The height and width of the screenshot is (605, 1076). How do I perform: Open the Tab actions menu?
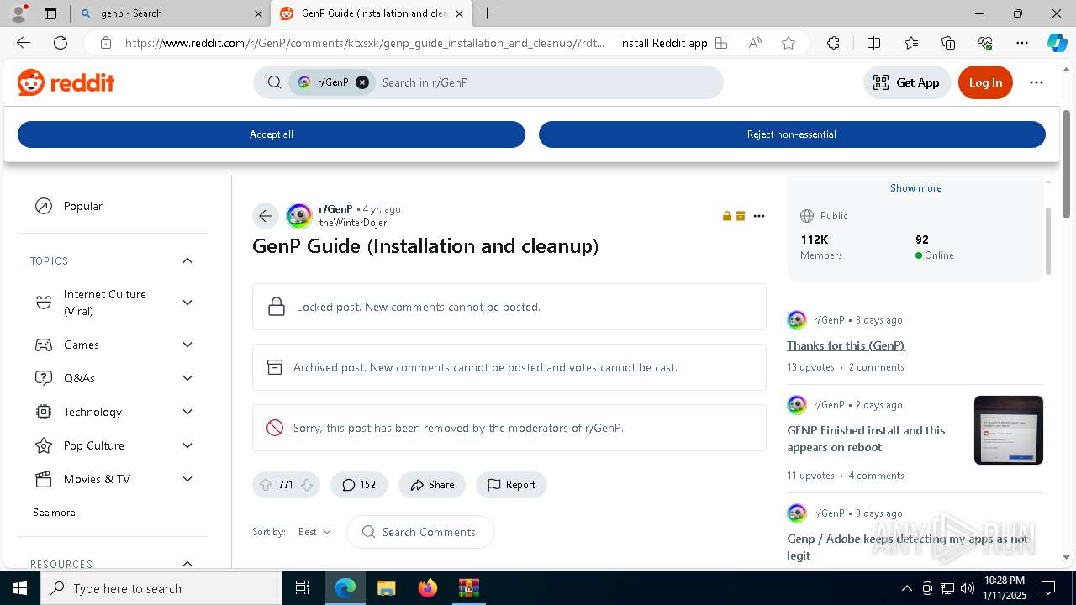pyautogui.click(x=50, y=13)
